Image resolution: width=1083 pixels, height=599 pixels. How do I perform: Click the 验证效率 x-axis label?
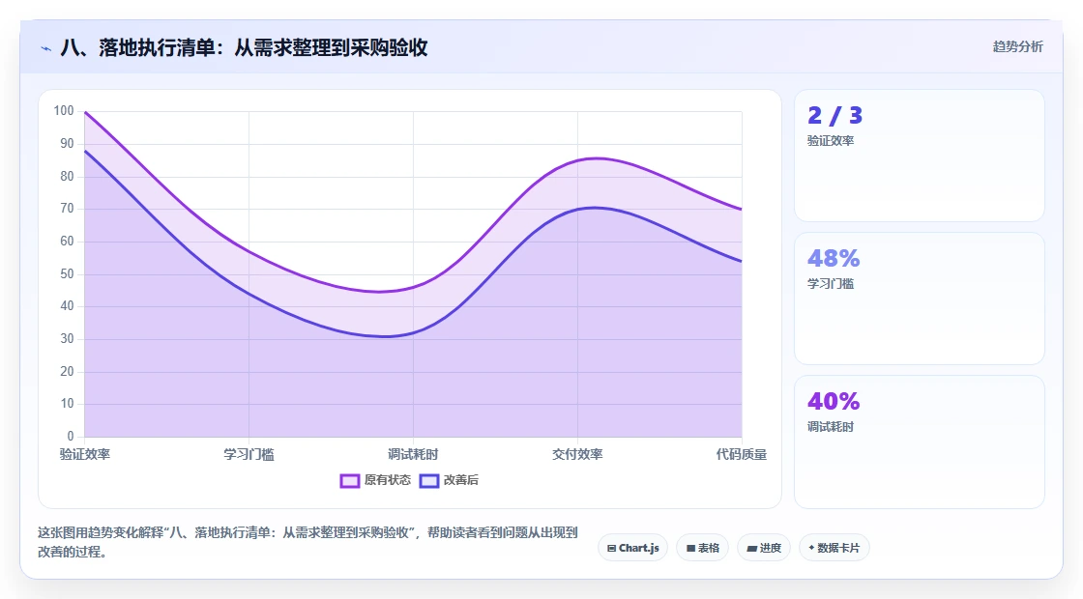pyautogui.click(x=85, y=454)
